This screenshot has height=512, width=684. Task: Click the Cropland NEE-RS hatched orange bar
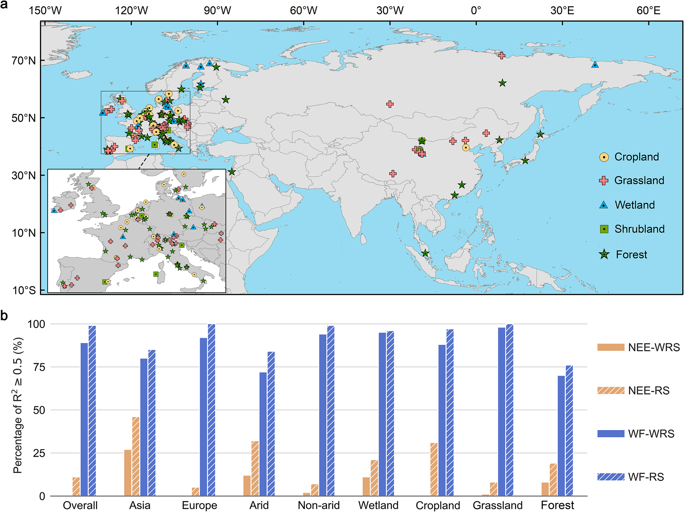click(x=434, y=470)
